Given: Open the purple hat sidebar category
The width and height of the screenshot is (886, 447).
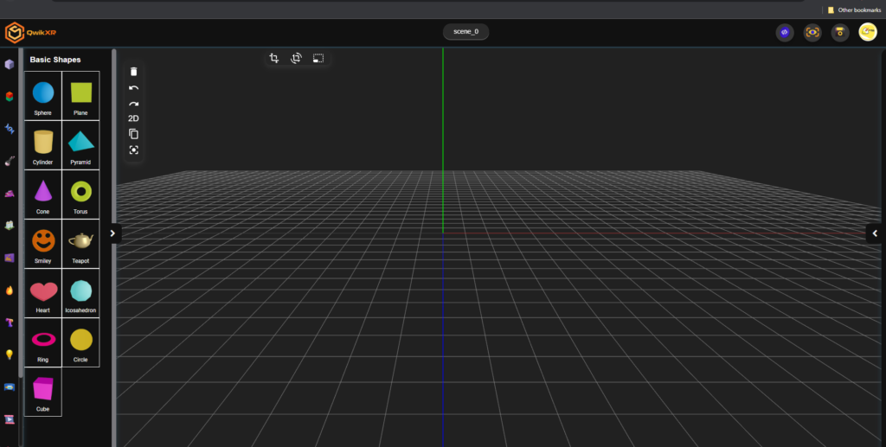Looking at the screenshot, I should click(x=9, y=194).
